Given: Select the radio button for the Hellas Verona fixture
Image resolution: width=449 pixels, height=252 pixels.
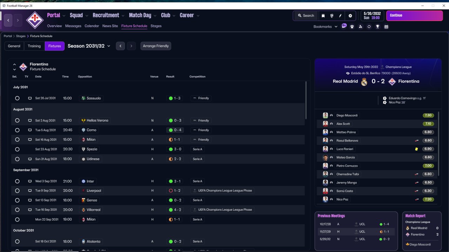Looking at the screenshot, I should tap(17, 120).
